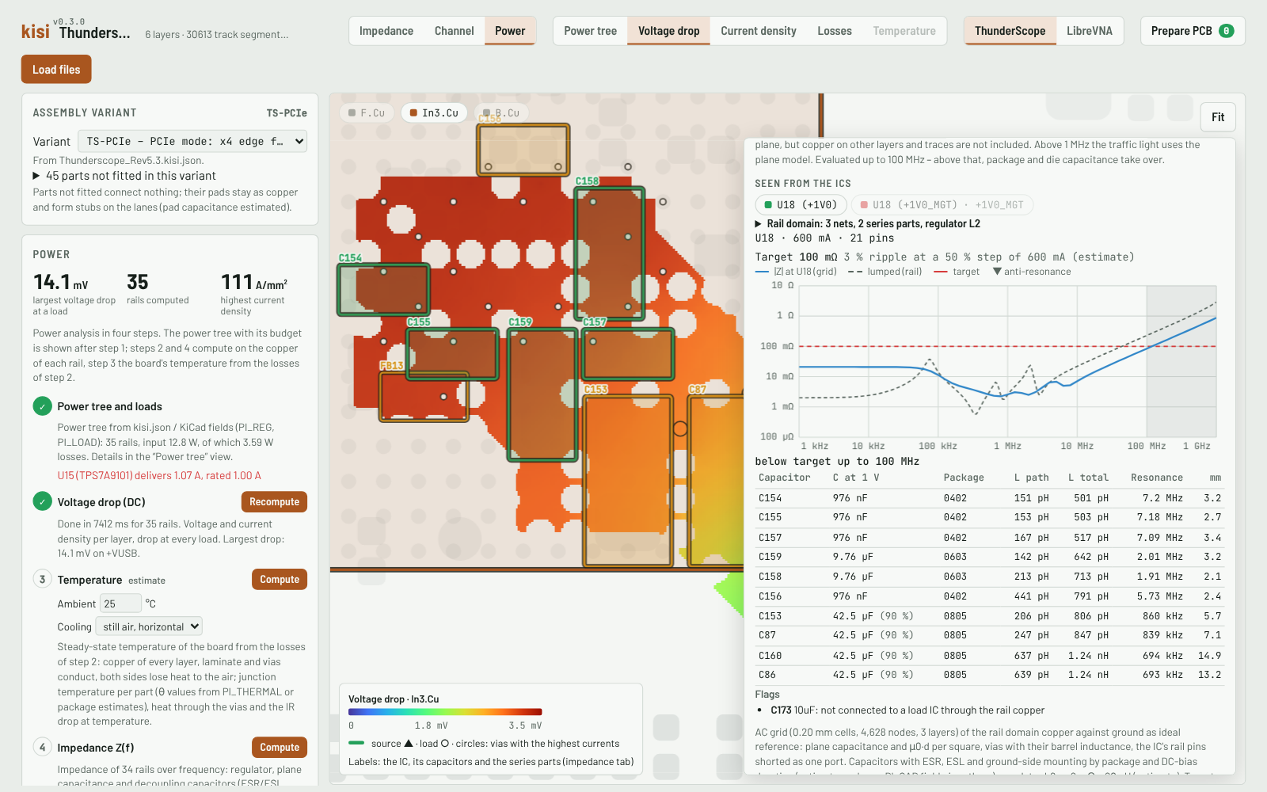Open the Current density view
The height and width of the screenshot is (792, 1267).
(759, 31)
